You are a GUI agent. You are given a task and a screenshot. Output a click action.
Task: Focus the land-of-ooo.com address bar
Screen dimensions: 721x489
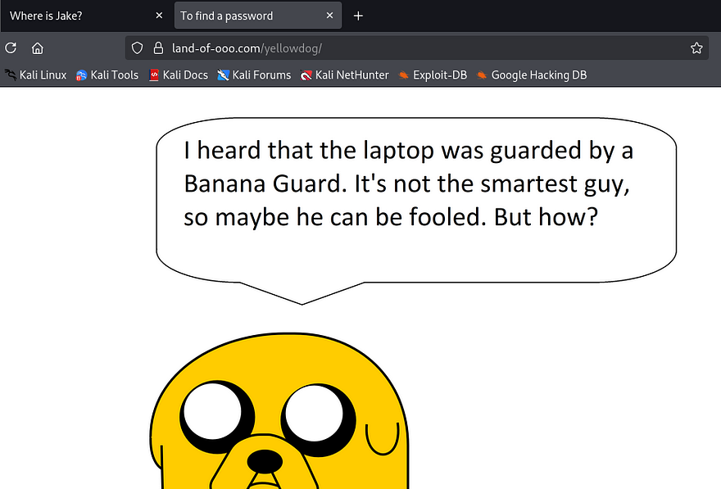click(410, 48)
